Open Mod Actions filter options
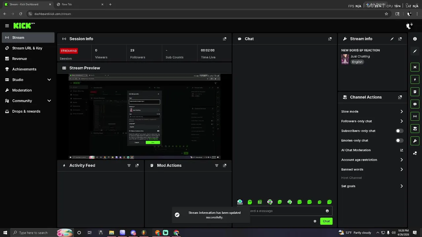Image resolution: width=422 pixels, height=237 pixels. click(217, 166)
